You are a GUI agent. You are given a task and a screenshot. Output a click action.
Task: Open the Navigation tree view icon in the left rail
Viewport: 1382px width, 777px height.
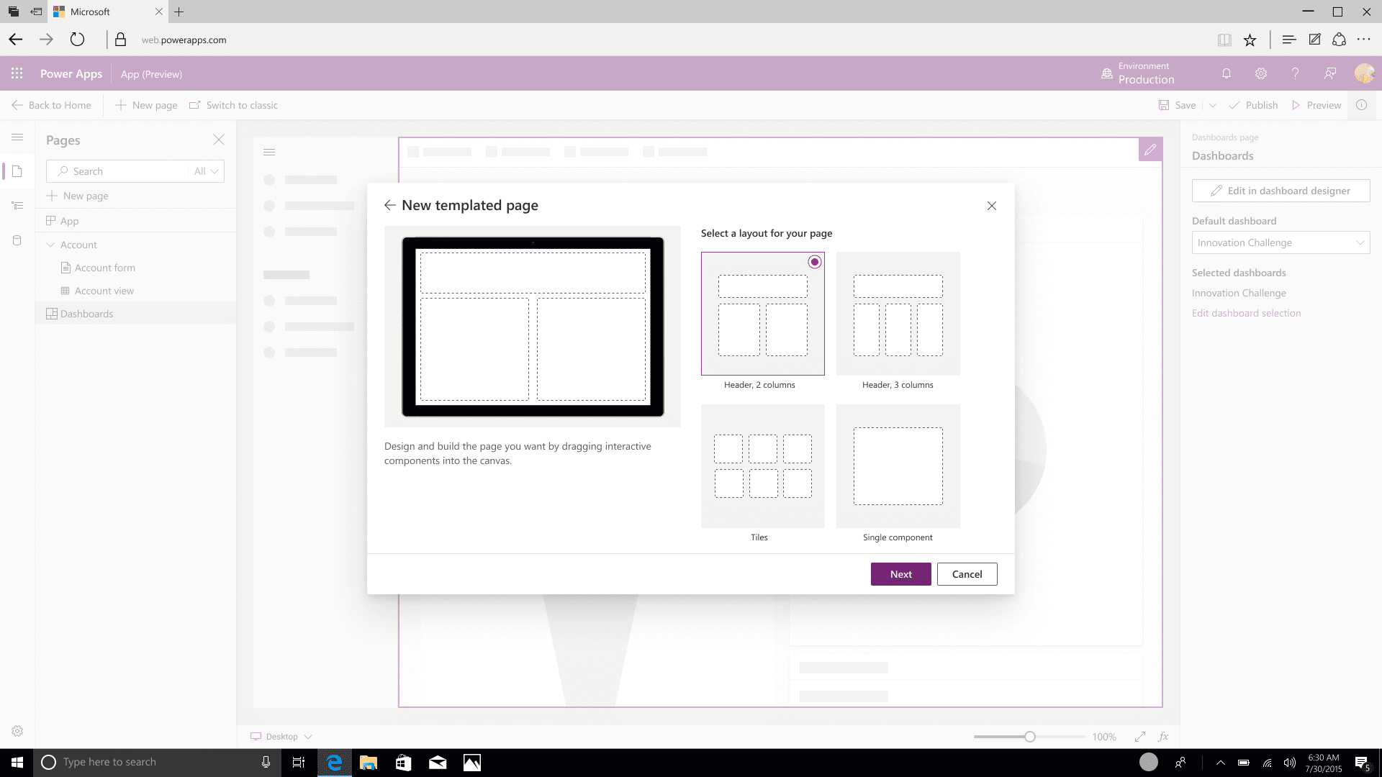point(17,206)
